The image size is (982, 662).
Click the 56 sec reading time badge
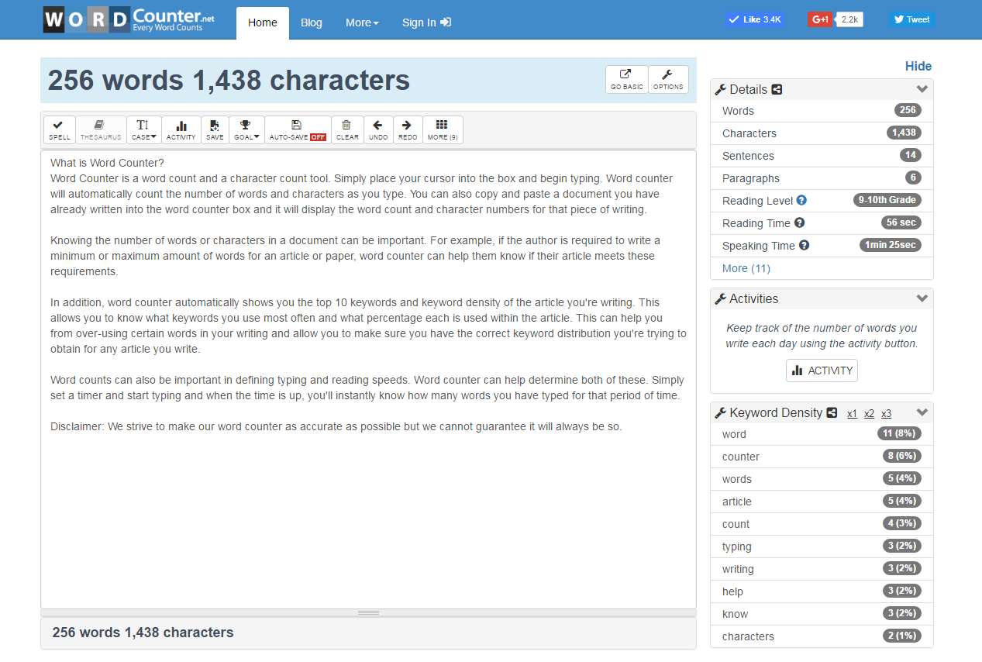(x=901, y=222)
